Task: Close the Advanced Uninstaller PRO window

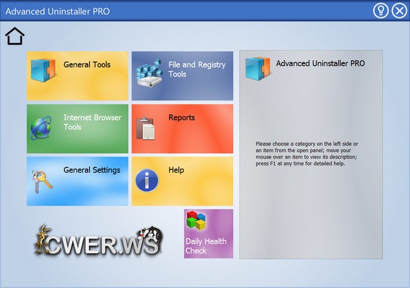Action: tap(398, 11)
